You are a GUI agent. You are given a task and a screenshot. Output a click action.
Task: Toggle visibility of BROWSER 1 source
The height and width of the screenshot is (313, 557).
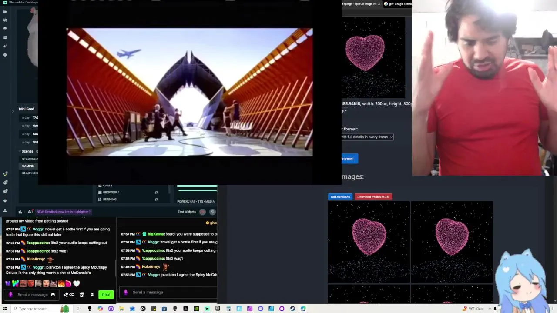[156, 192]
